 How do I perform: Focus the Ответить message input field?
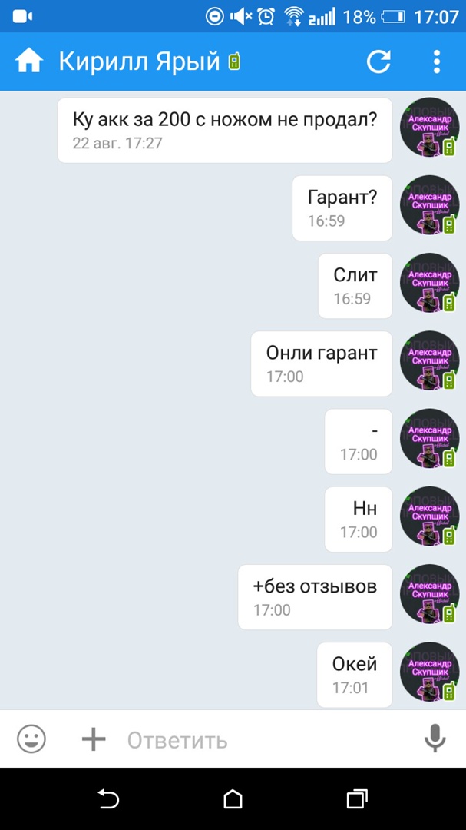[264, 739]
